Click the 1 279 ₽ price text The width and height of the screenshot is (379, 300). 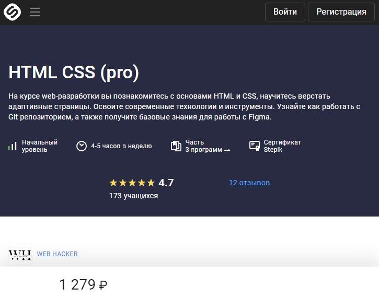83,285
